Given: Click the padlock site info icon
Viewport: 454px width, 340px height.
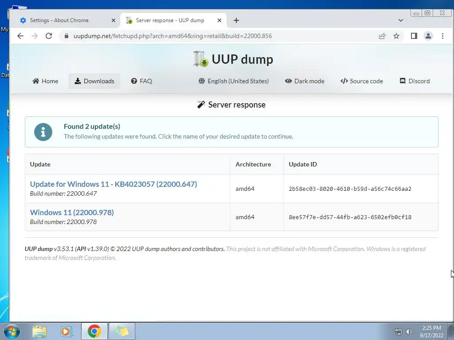Looking at the screenshot, I should click(67, 36).
